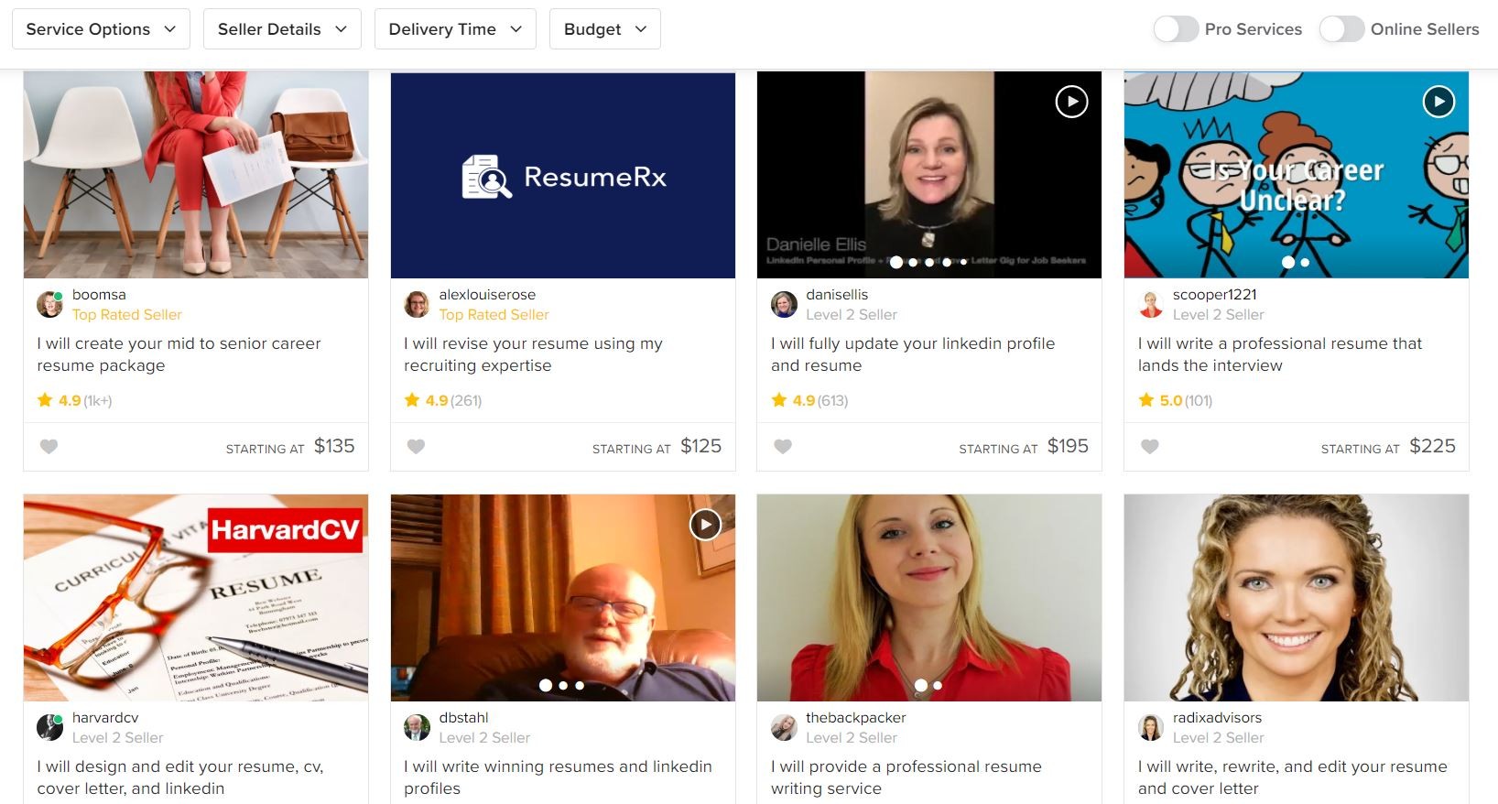Expand the Service Options dropdown
Screen dimensions: 1498x804
101,29
